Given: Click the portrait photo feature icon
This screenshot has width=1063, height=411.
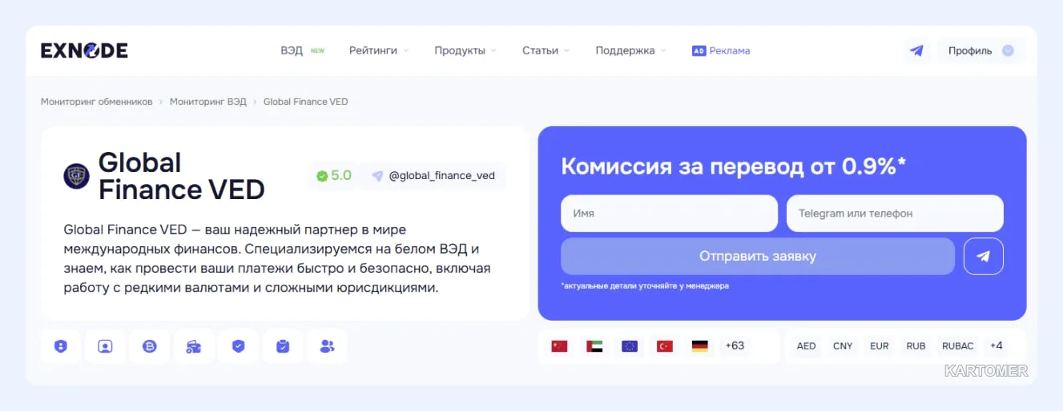Looking at the screenshot, I should (x=105, y=346).
